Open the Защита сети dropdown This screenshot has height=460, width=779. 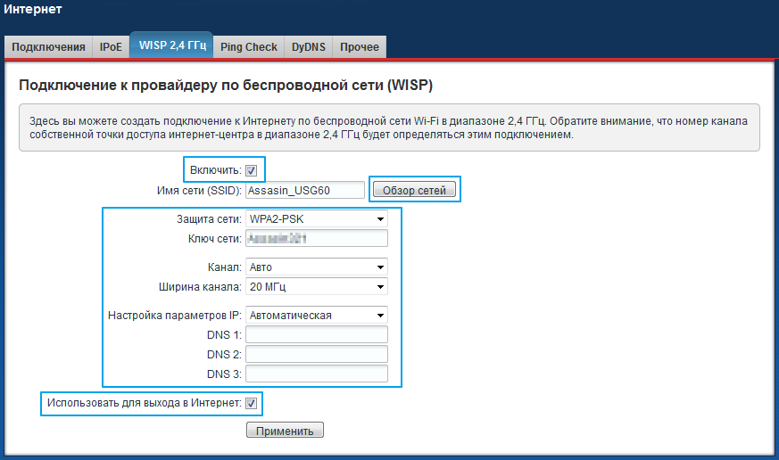(317, 218)
